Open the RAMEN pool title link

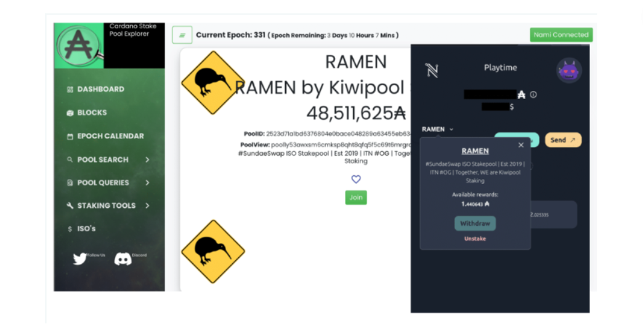475,151
